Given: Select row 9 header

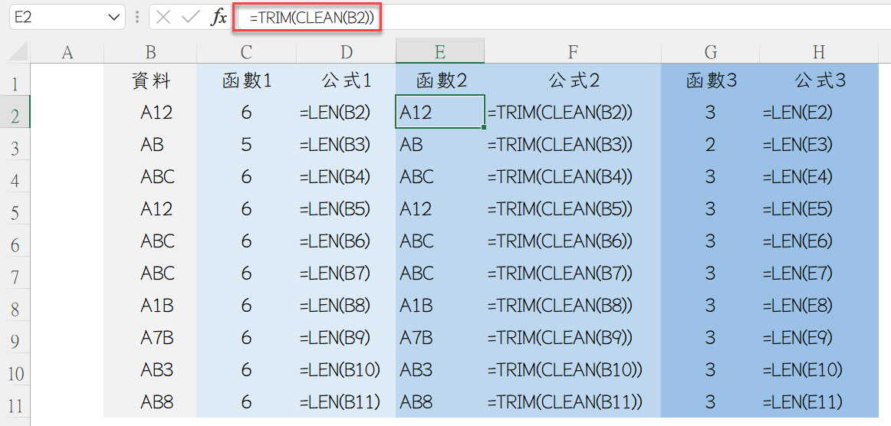Looking at the screenshot, I should click(x=15, y=338).
